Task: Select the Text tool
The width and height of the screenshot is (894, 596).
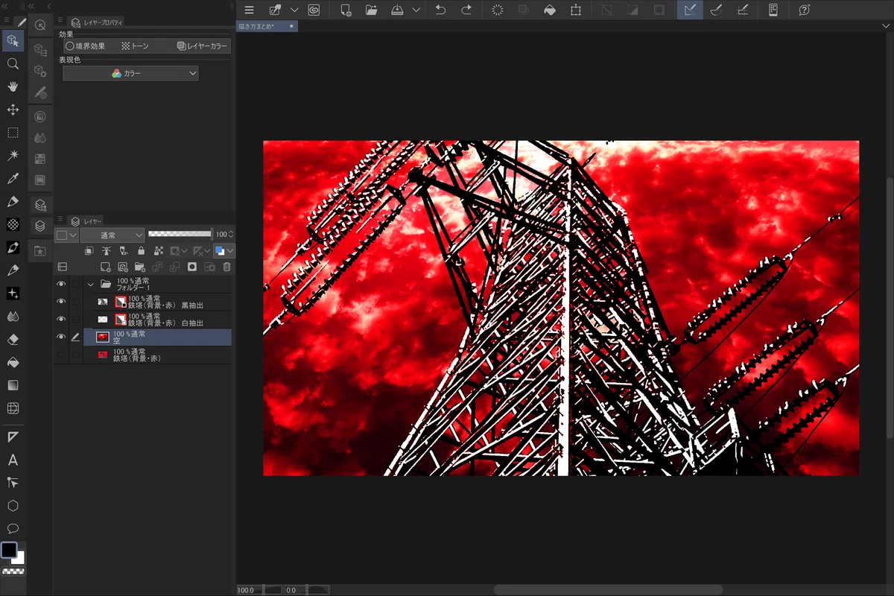Action: click(x=13, y=460)
